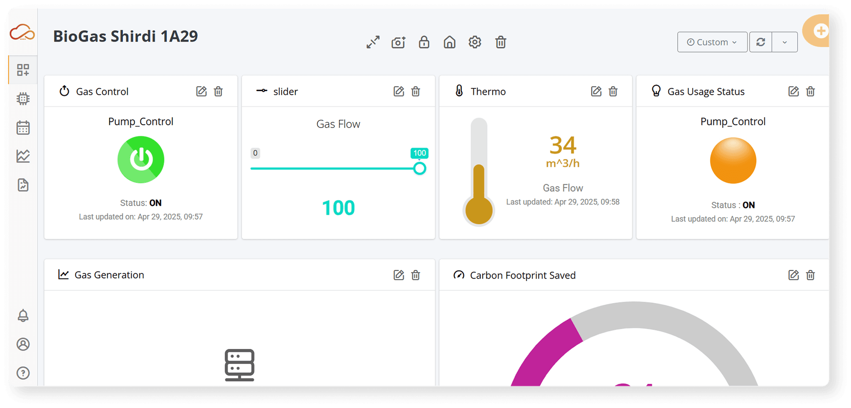Edit the Gas Control widget

[x=201, y=91]
